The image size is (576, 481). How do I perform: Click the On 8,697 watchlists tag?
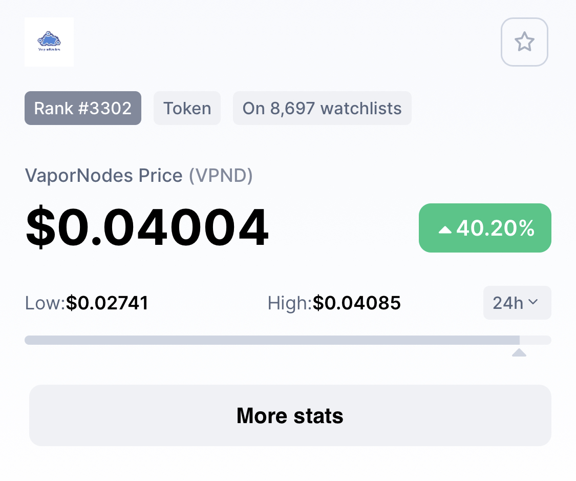click(322, 108)
